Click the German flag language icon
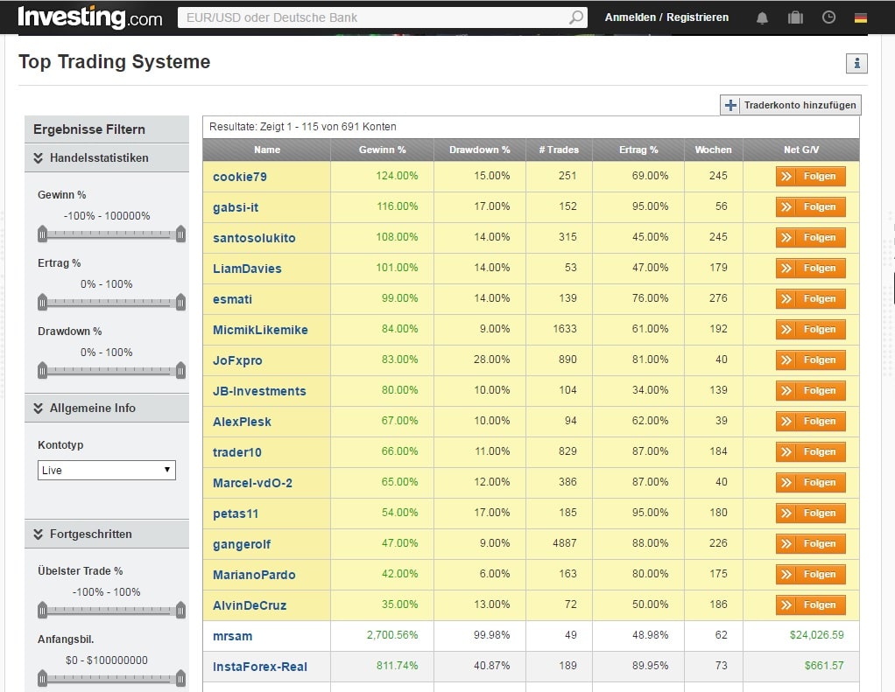Image resolution: width=895 pixels, height=692 pixels. click(x=861, y=17)
